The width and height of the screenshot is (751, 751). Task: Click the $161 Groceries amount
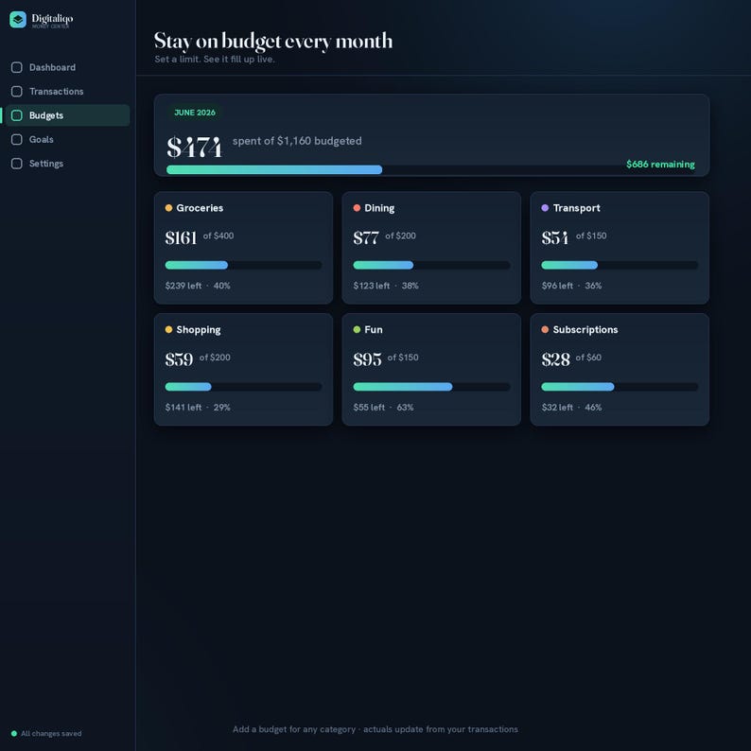(181, 237)
